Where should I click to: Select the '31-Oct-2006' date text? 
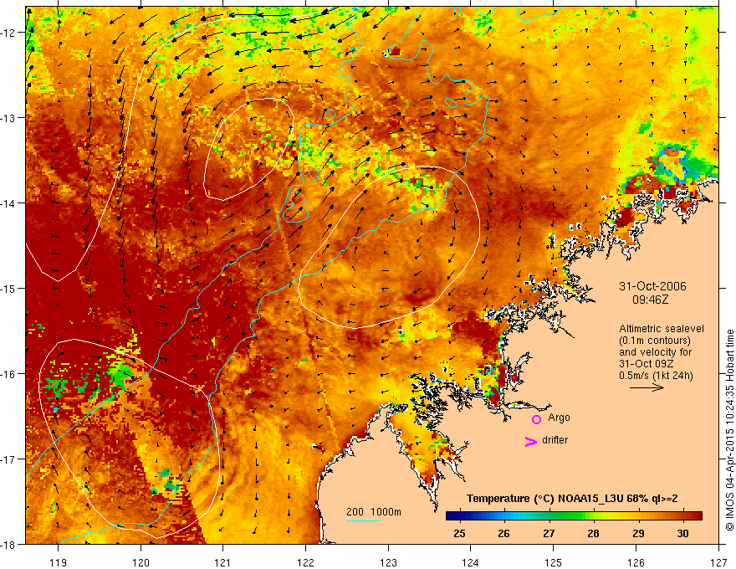(x=652, y=286)
